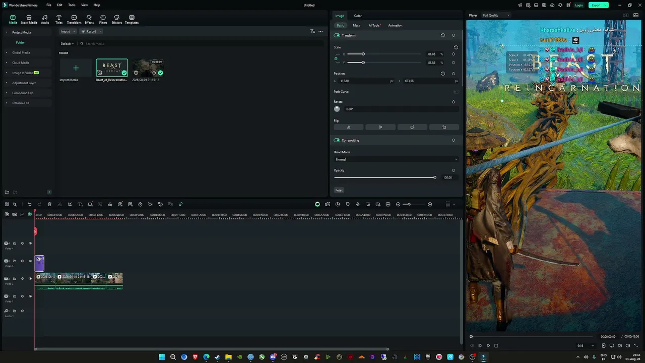Toggle the Transform switch
Viewport: 645px width, 363px height.
(337, 35)
